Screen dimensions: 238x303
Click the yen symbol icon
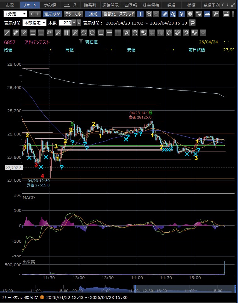coord(182,14)
